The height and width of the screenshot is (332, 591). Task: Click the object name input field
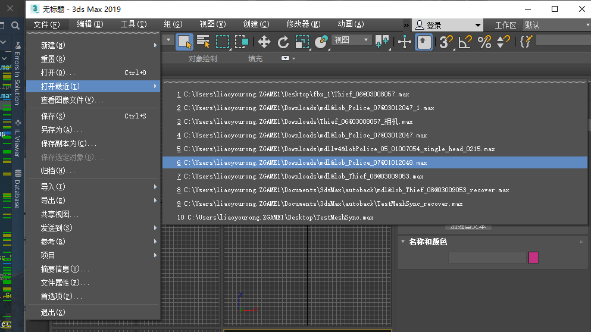[x=487, y=258]
